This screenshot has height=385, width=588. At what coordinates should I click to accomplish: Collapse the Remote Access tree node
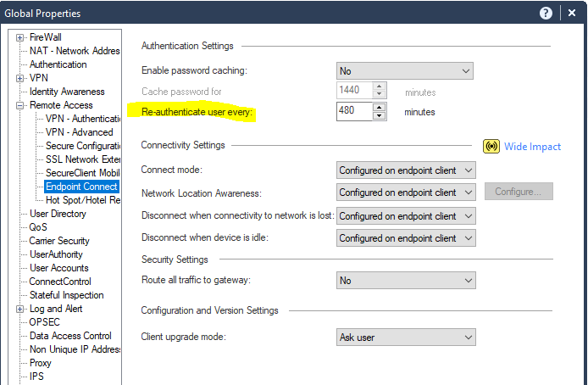point(20,105)
